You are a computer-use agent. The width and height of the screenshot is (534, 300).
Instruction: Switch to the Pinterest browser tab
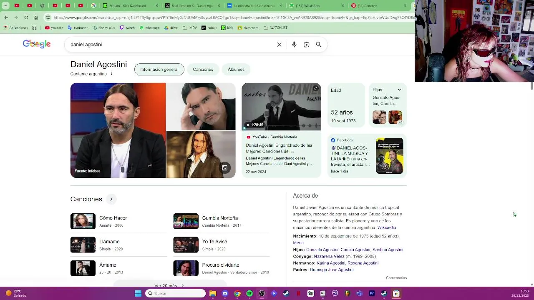pos(379,6)
